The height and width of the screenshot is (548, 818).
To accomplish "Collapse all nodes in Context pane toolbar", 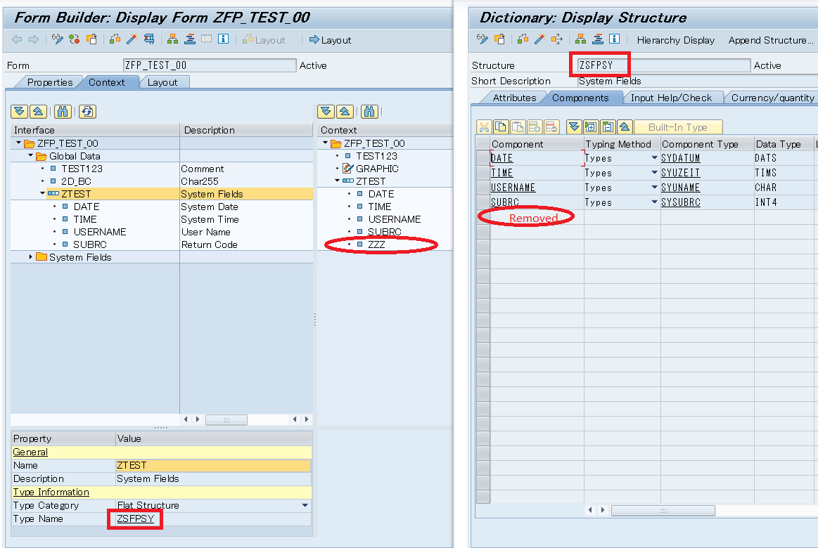I will tap(345, 112).
